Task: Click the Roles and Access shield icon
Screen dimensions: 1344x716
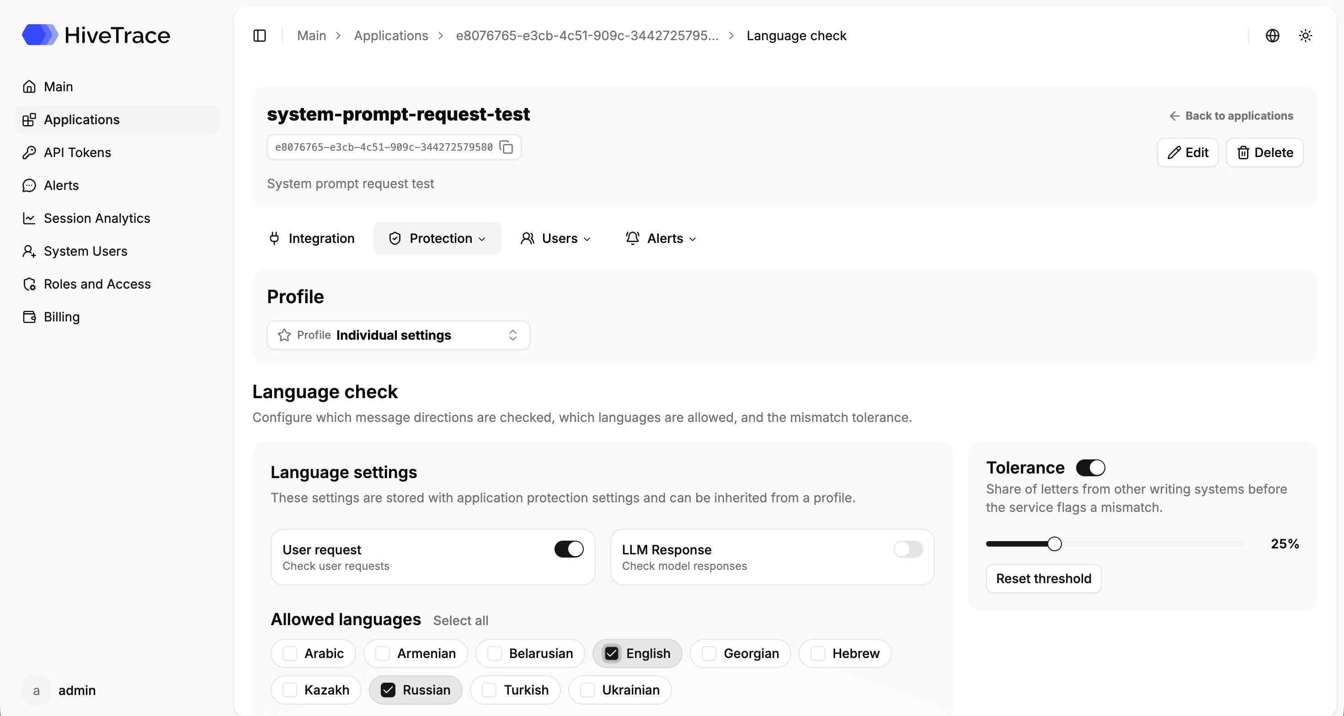Action: coord(29,284)
